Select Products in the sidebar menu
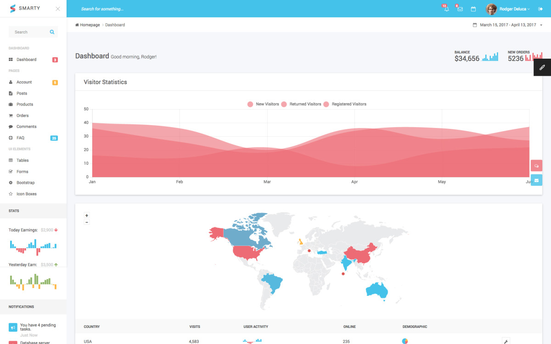This screenshot has height=344, width=551. (x=25, y=104)
